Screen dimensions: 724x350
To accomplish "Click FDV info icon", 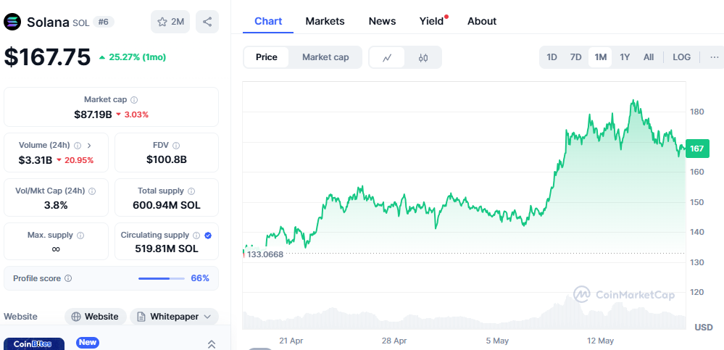I will (x=176, y=146).
